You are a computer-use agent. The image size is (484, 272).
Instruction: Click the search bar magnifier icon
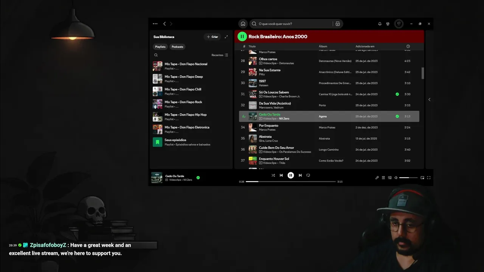pos(254,24)
